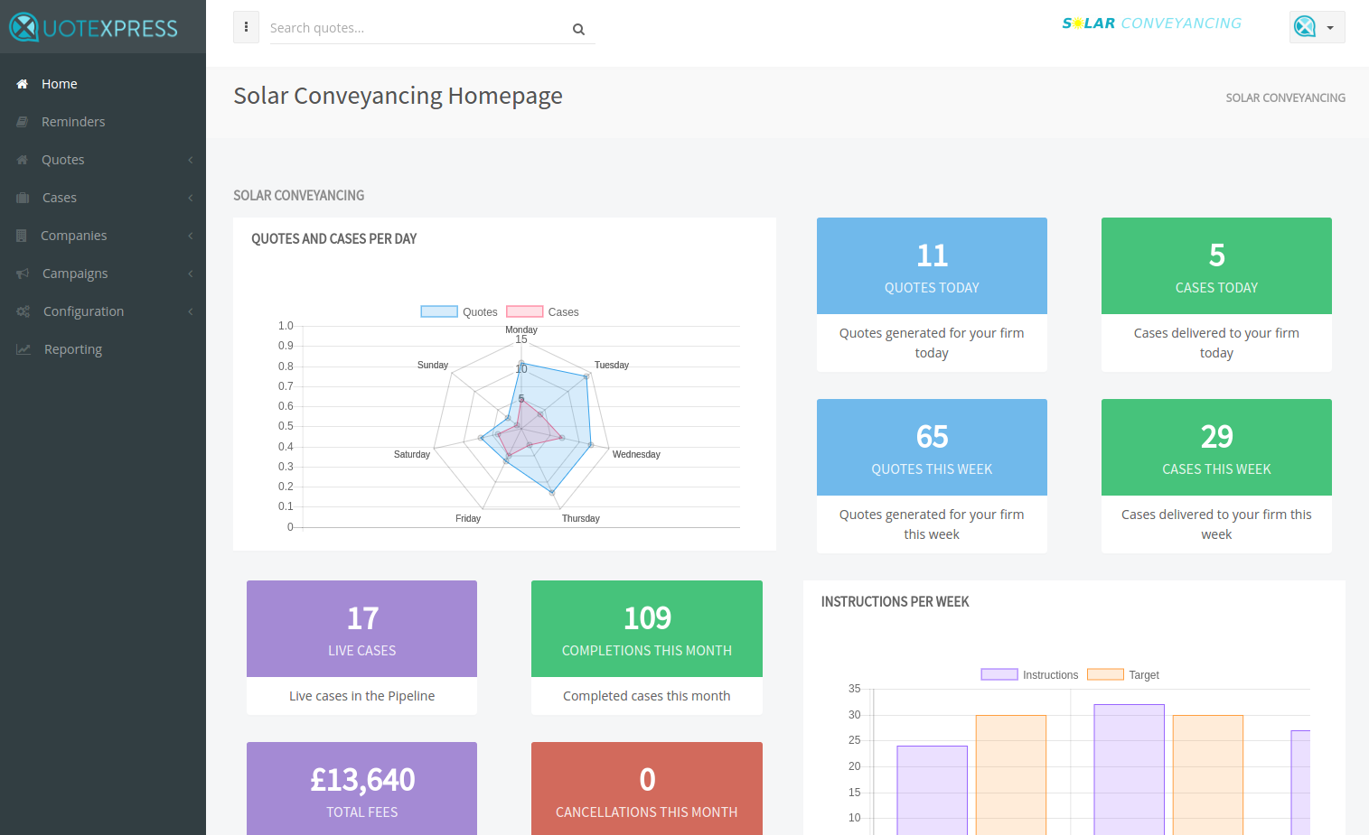Click the Thursday axis label on radar chart
1369x835 pixels.
click(x=581, y=518)
